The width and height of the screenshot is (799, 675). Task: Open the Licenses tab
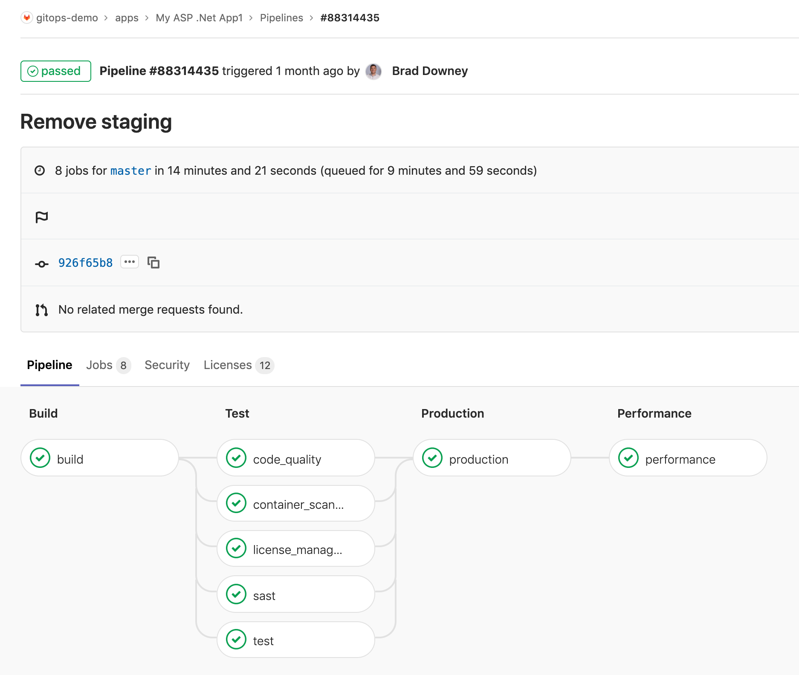[x=239, y=365]
